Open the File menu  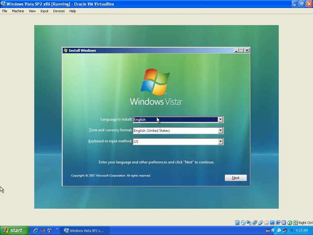coord(5,11)
